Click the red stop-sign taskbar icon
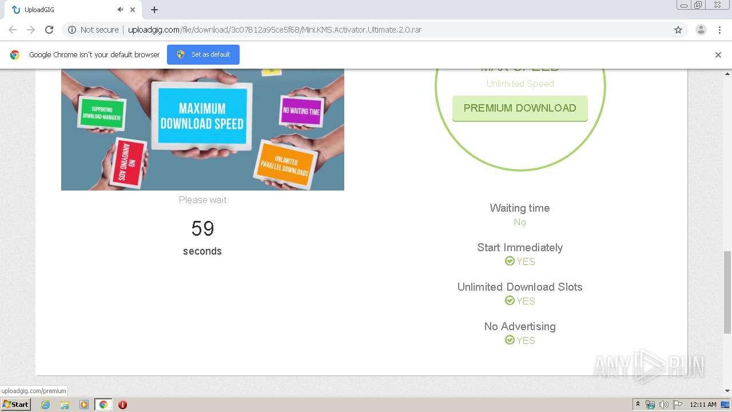Image resolution: width=732 pixels, height=412 pixels. click(x=122, y=405)
